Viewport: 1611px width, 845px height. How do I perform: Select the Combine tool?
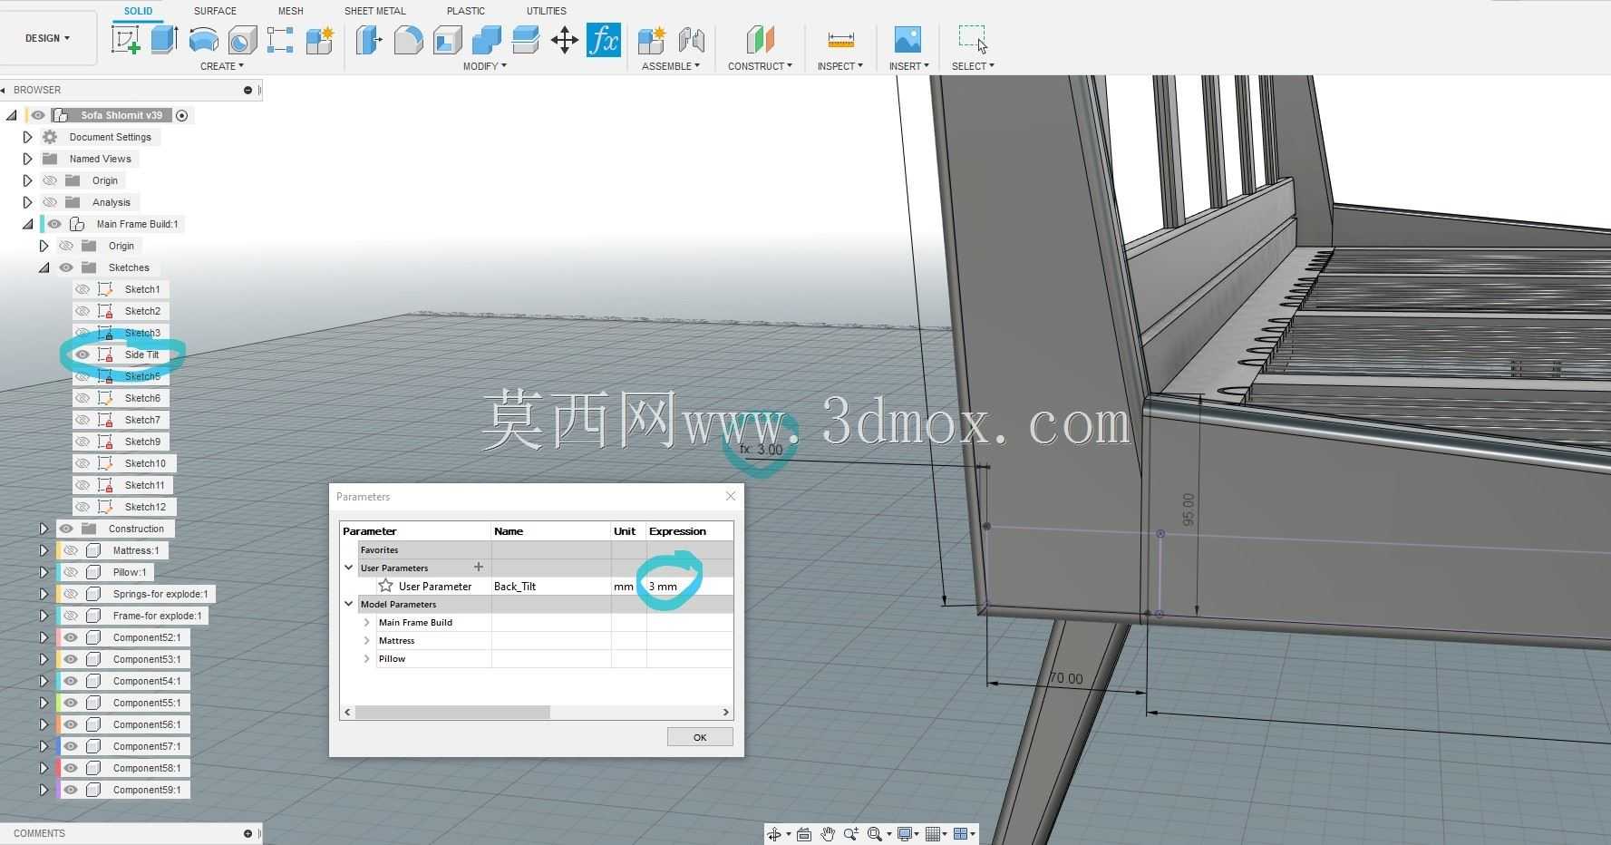(487, 40)
